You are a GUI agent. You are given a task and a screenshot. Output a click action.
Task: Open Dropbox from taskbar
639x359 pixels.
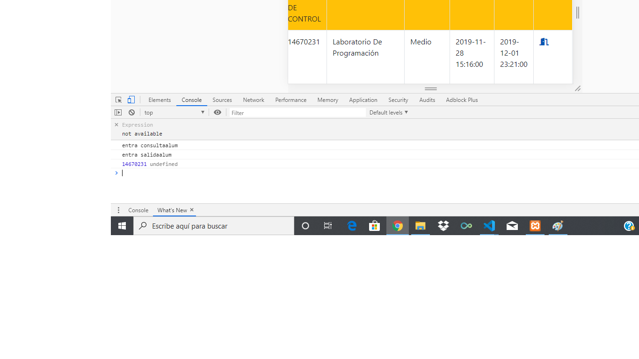443,226
